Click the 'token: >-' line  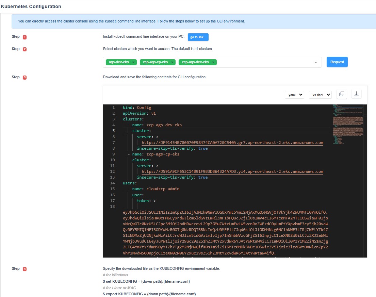point(147,201)
